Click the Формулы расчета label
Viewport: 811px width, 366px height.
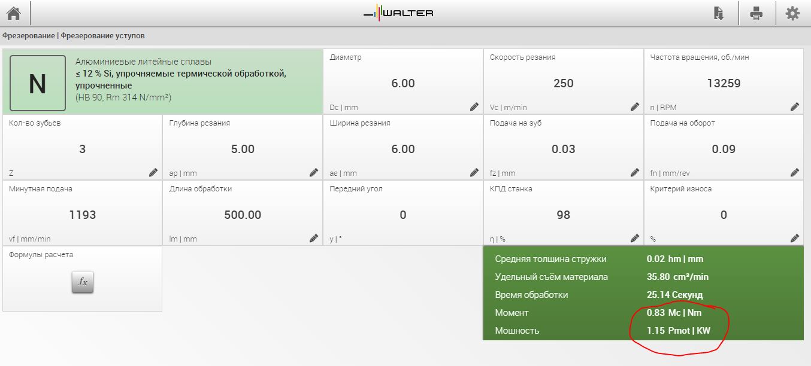pos(41,255)
